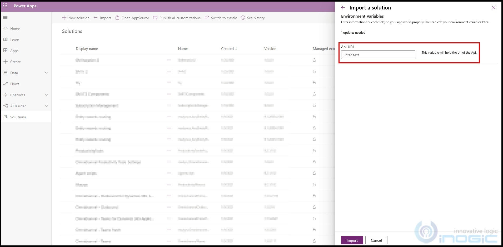Click the Flows icon in sidebar
This screenshot has width=503, height=247.
tap(5, 84)
